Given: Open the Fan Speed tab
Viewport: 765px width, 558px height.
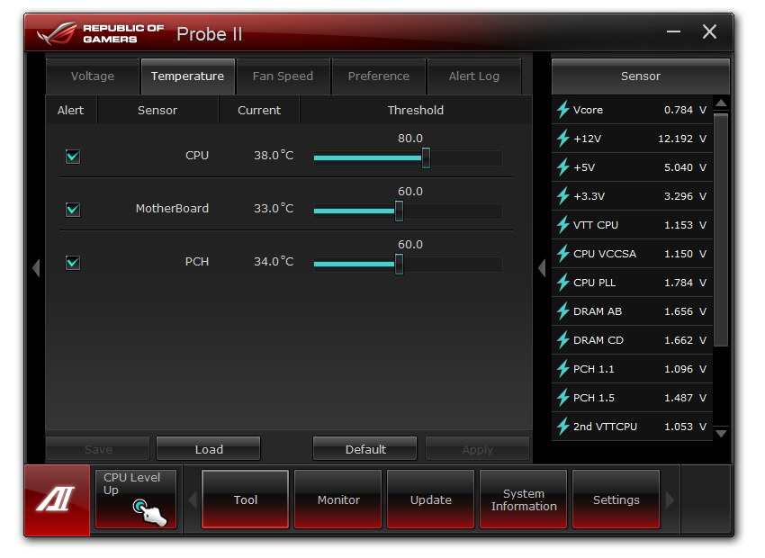Looking at the screenshot, I should point(283,76).
